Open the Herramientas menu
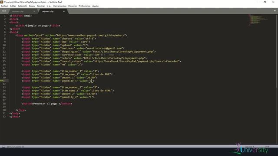This screenshot has width=278, height=156. pyautogui.click(x=60, y=6)
